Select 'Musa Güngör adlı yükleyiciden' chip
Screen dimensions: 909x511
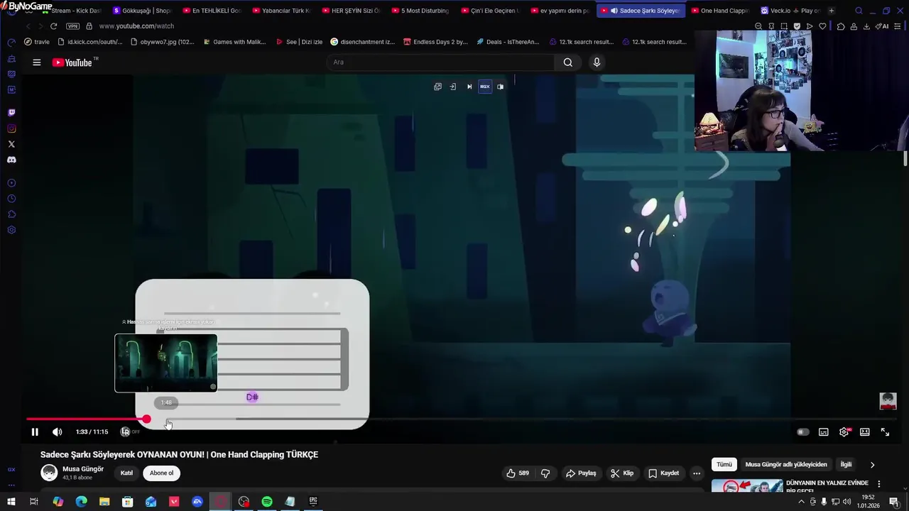(x=786, y=464)
